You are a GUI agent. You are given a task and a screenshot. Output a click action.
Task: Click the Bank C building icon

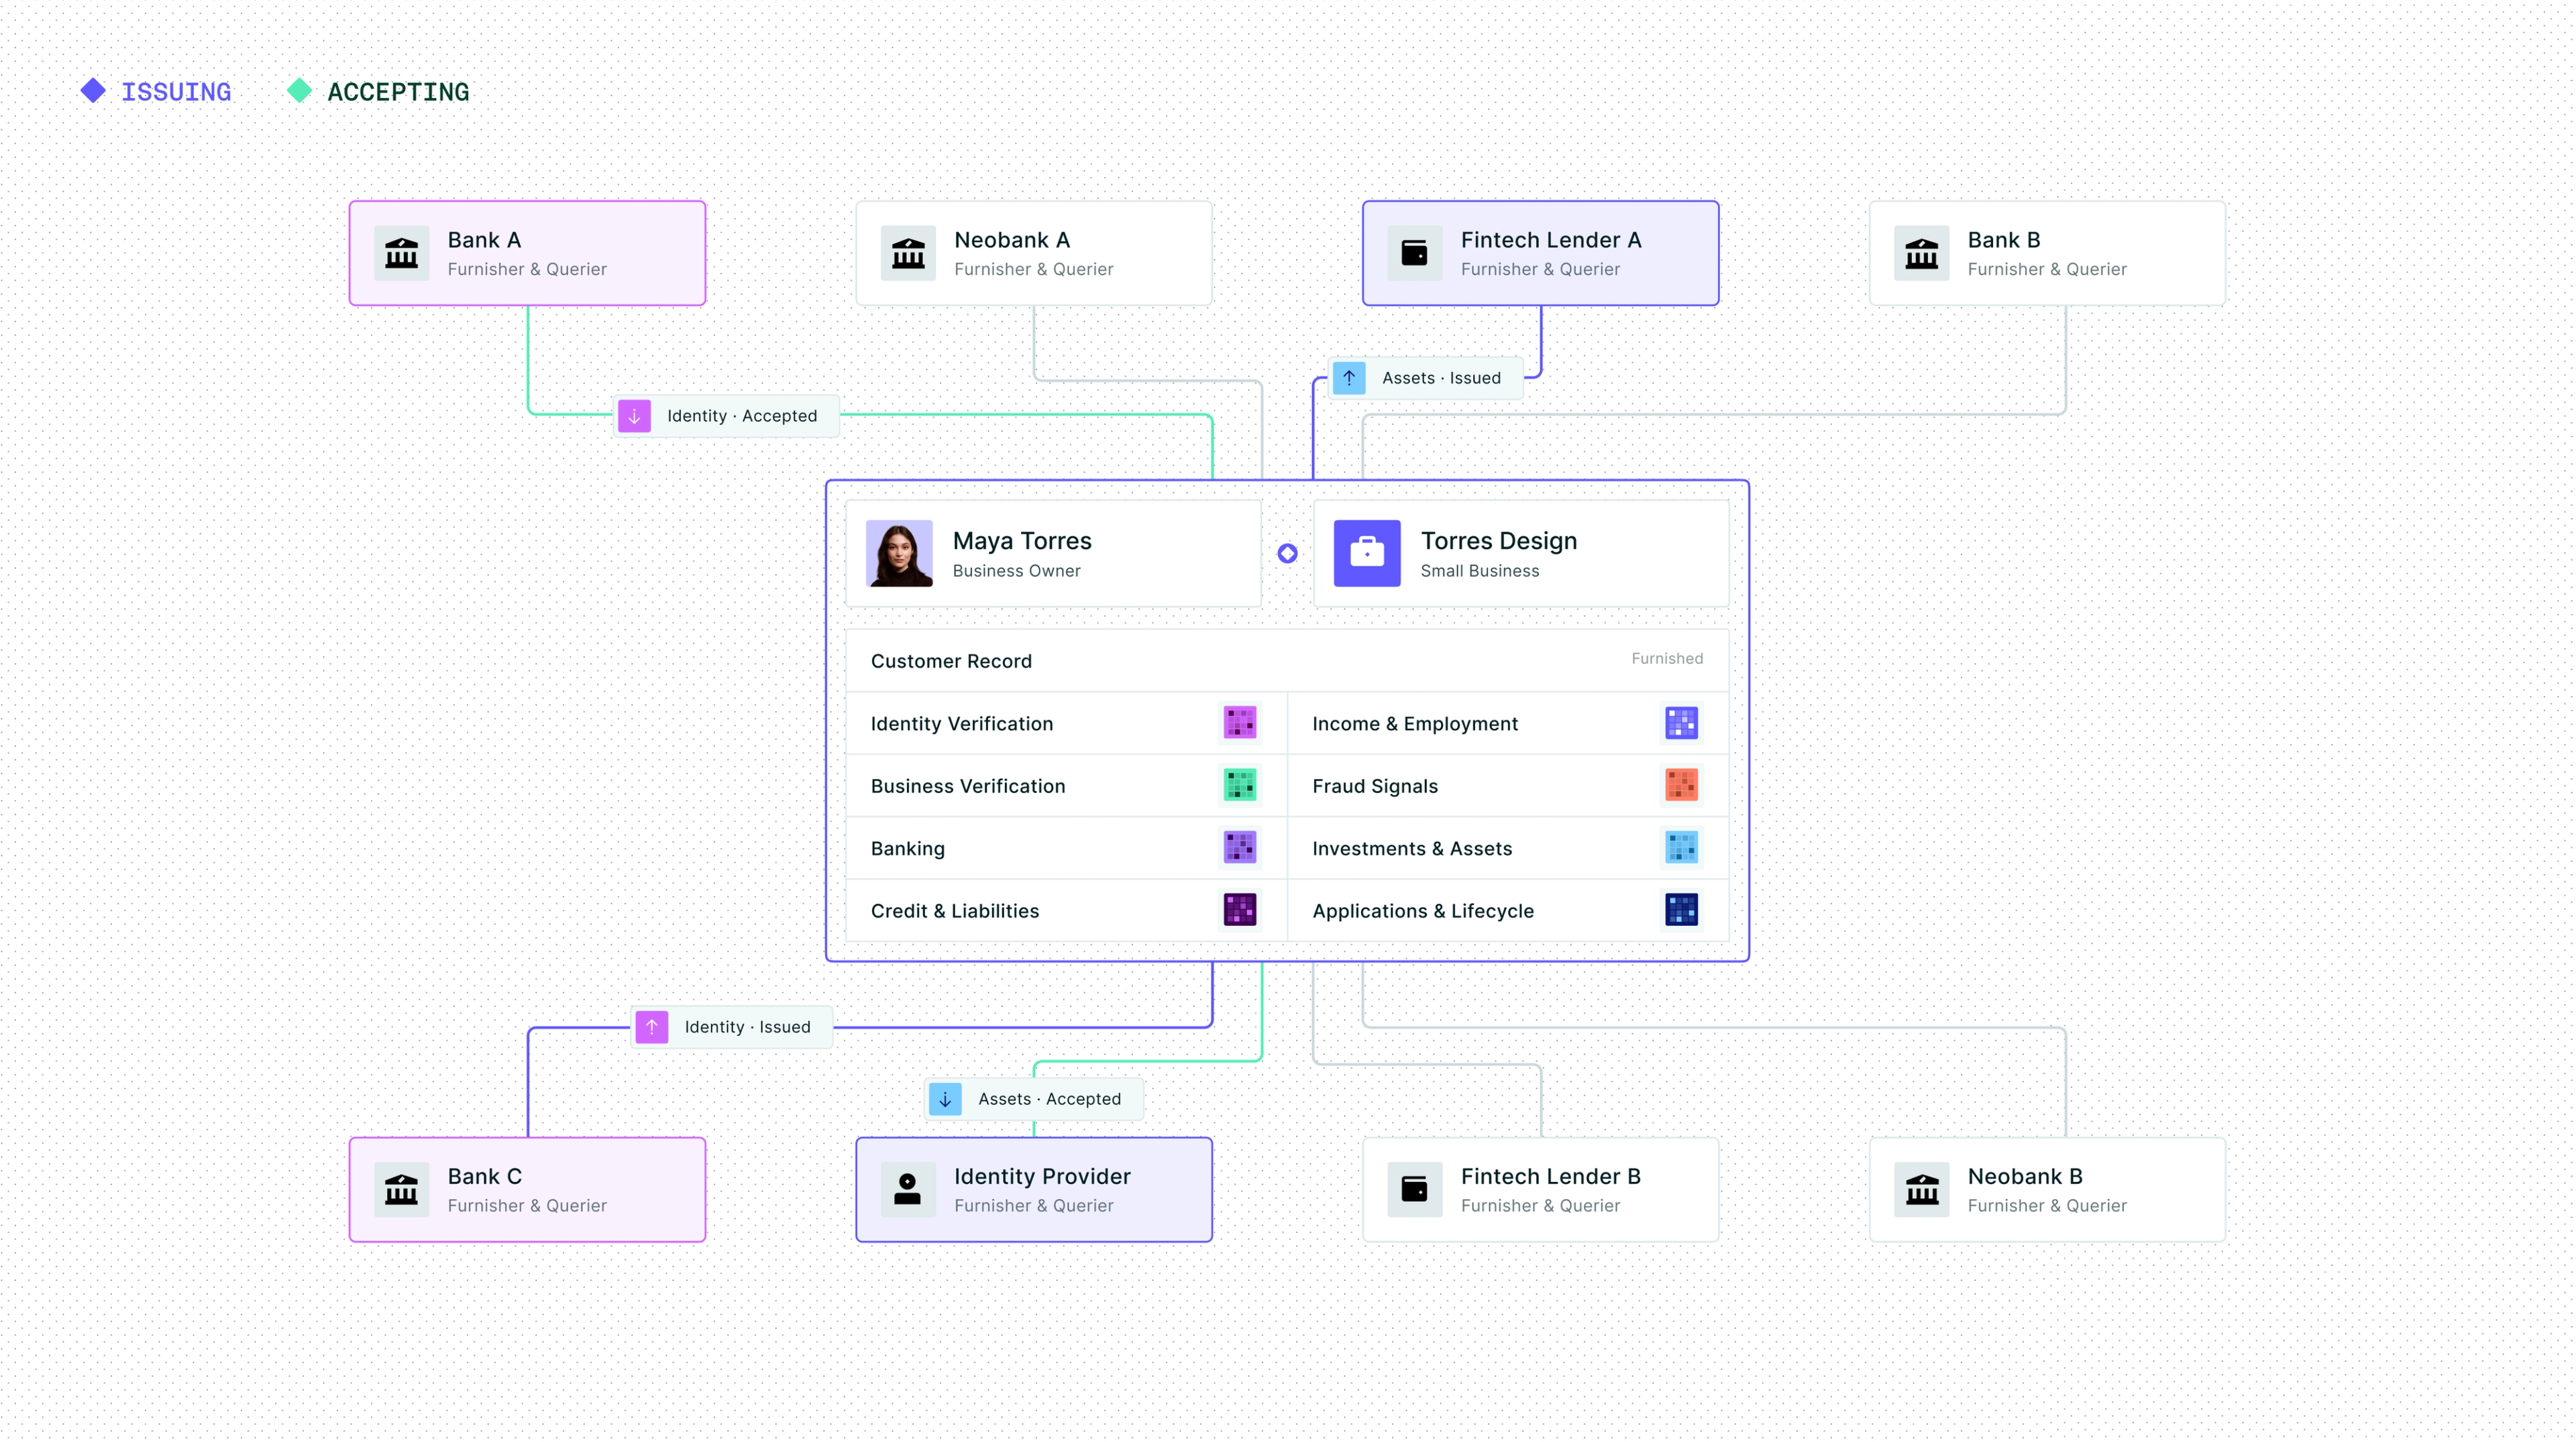(x=401, y=1189)
